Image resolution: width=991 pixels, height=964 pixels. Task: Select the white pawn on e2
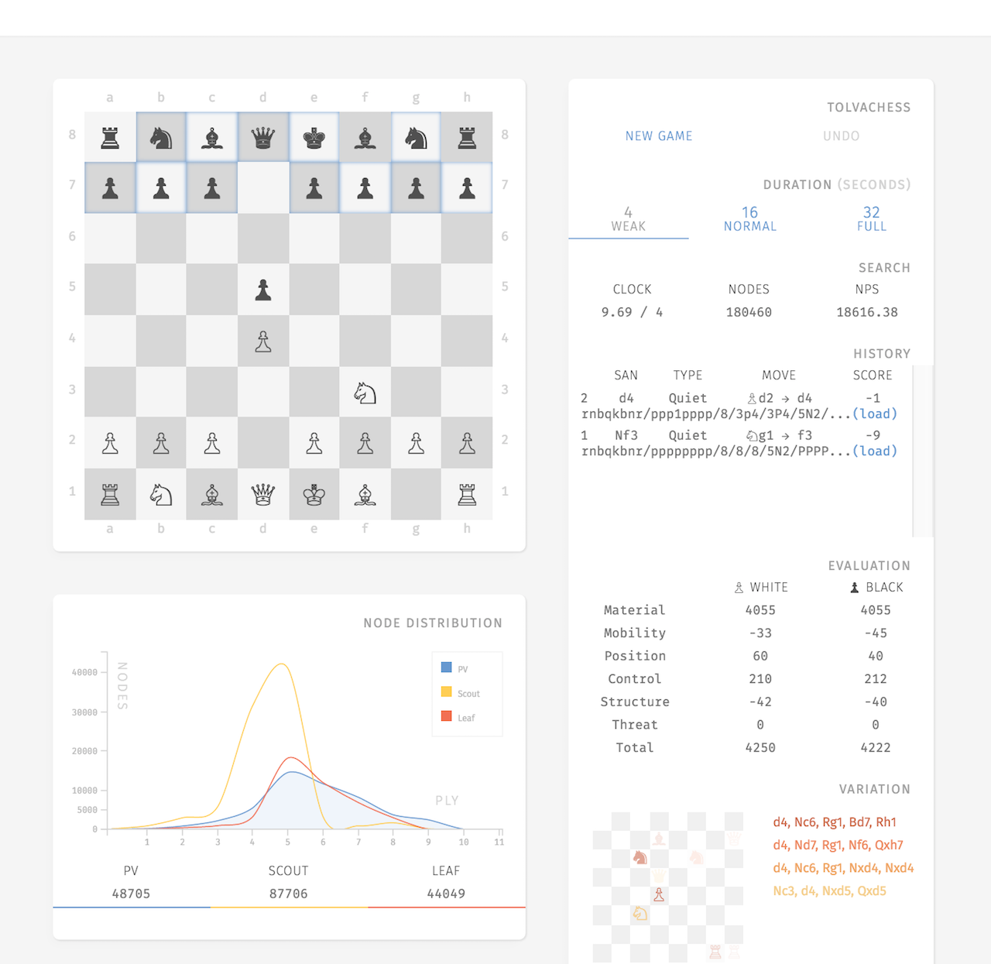click(314, 443)
